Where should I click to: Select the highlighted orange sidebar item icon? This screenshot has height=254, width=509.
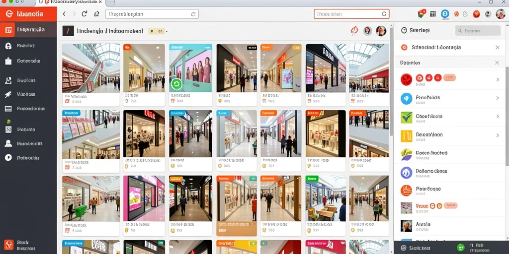pos(9,30)
